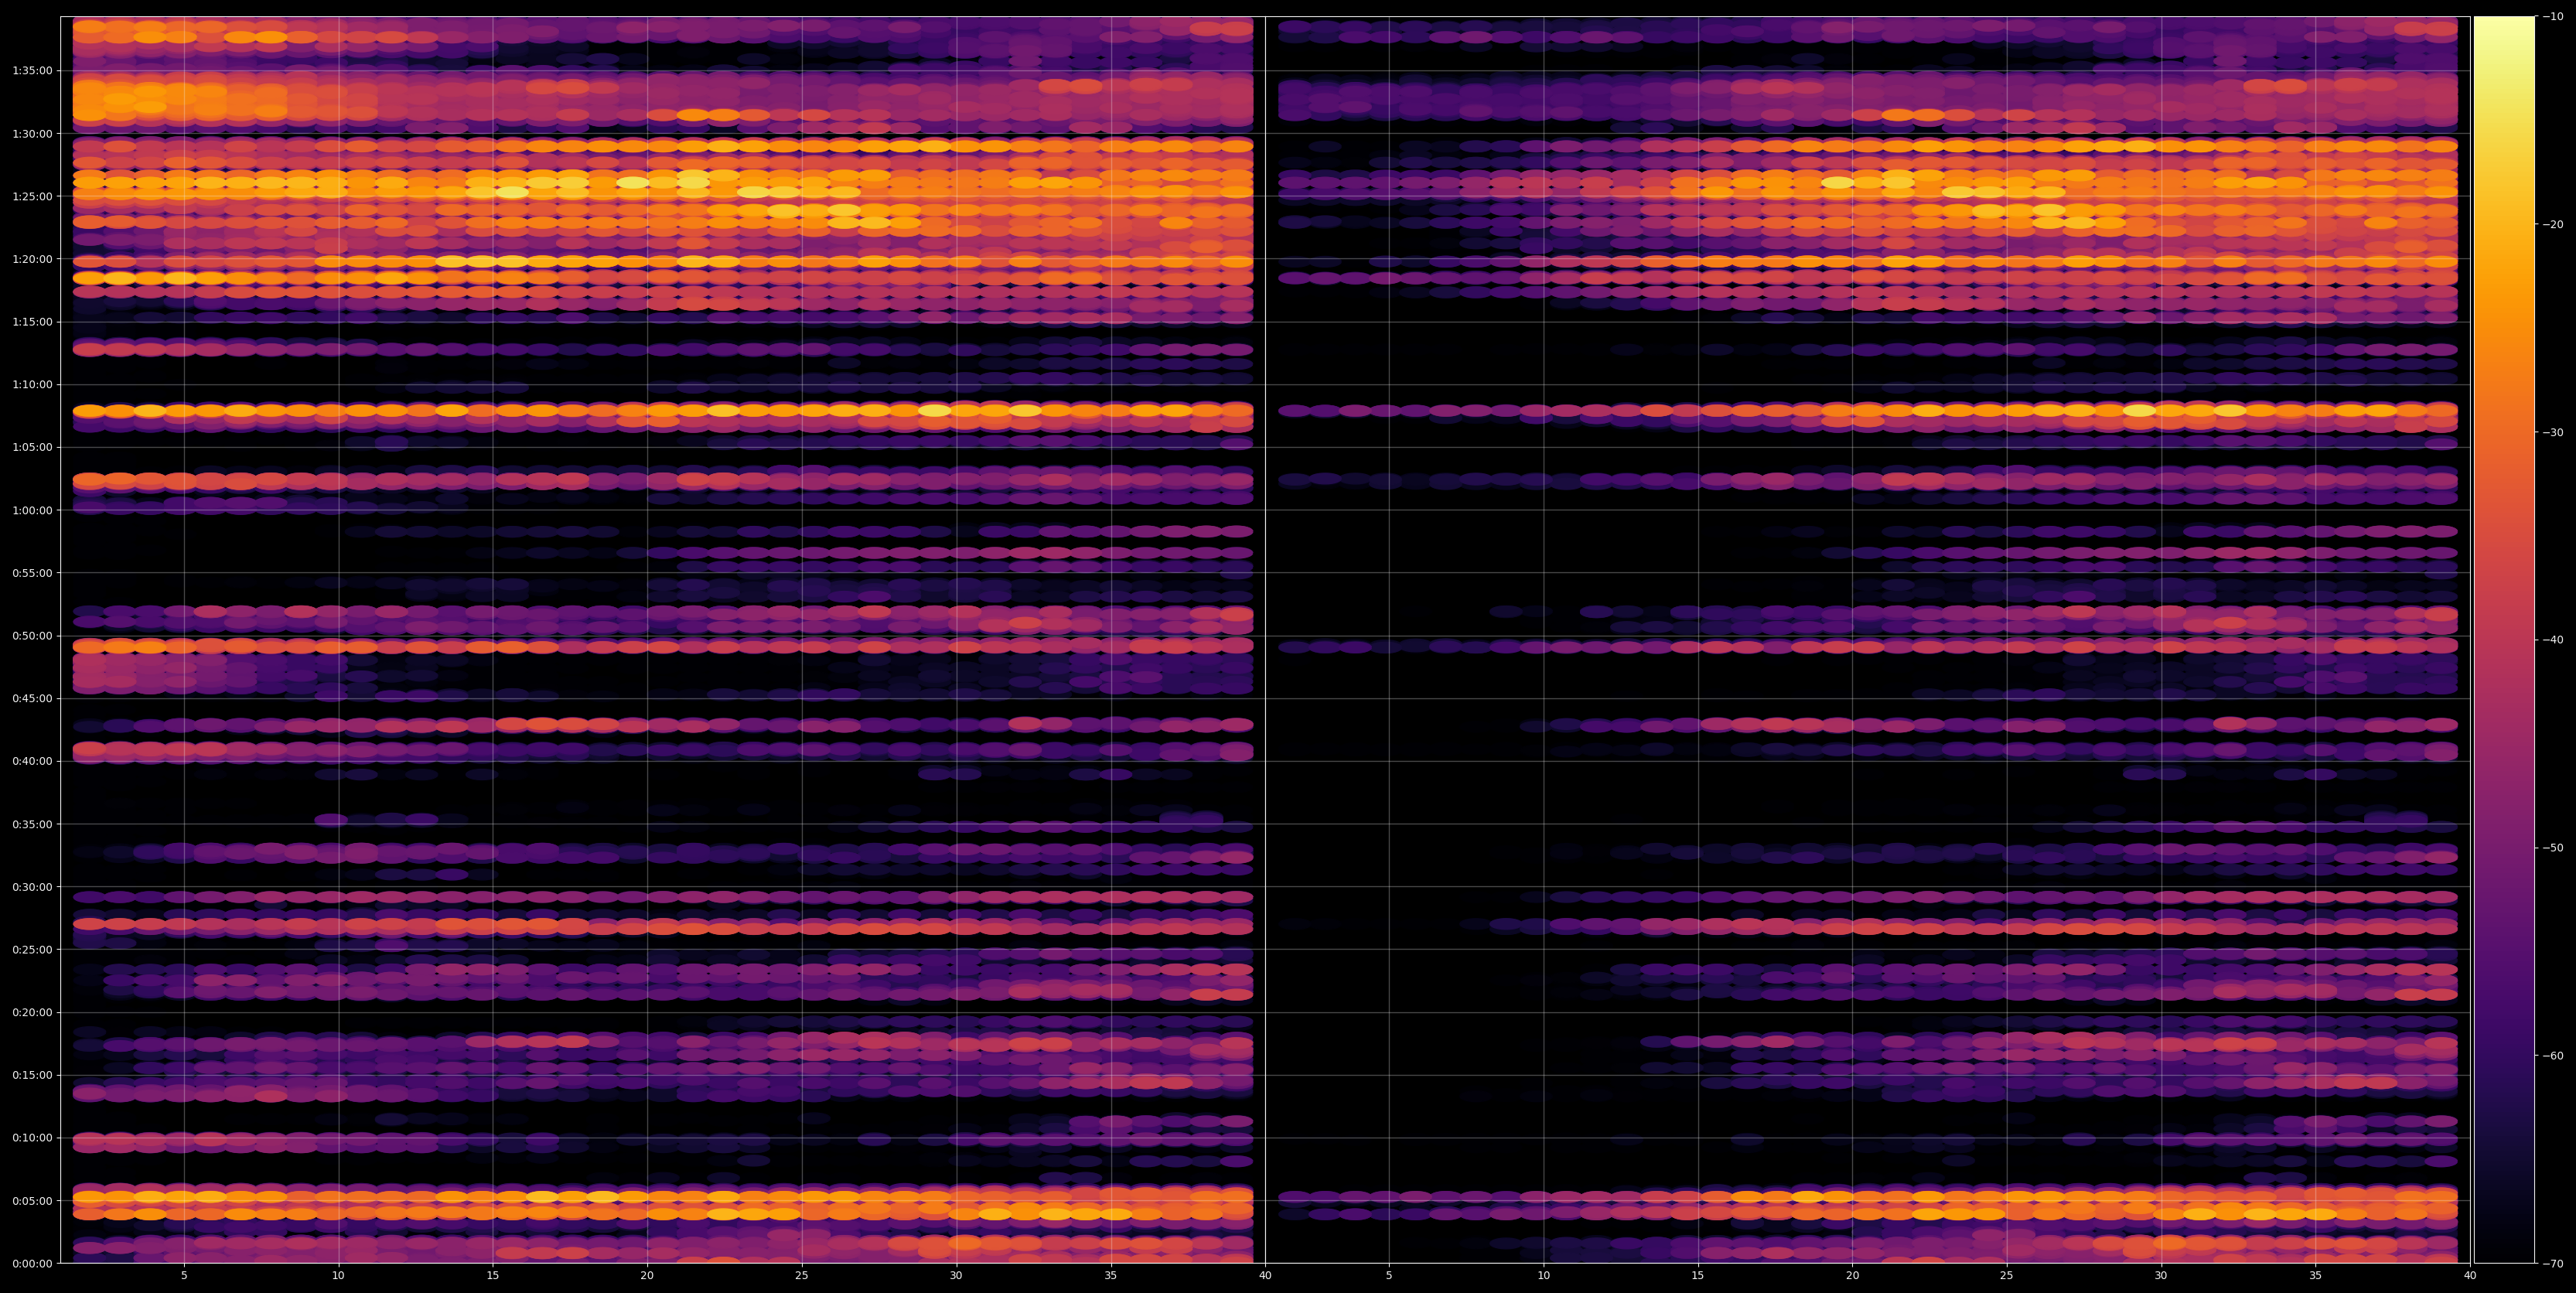Pick x-axis label 20 under left heatmap
The image size is (2576, 1293).
tap(647, 1276)
